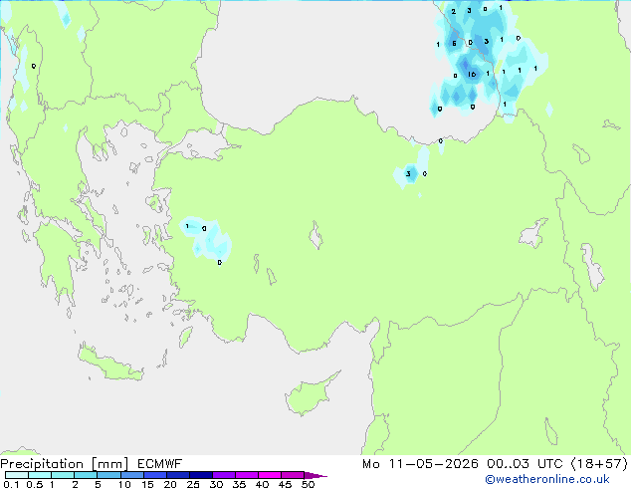This screenshot has width=631, height=488.
Task: Click the '2' precipitation value at the top of the map
Action: (x=454, y=12)
